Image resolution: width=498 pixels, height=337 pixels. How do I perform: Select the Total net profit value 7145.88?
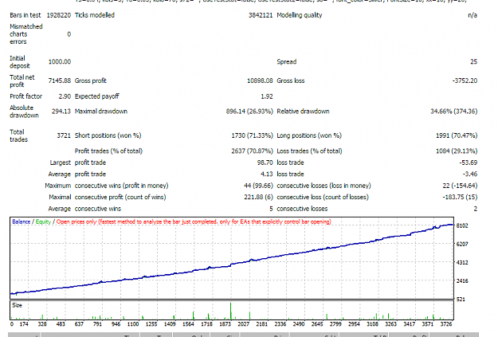click(60, 80)
